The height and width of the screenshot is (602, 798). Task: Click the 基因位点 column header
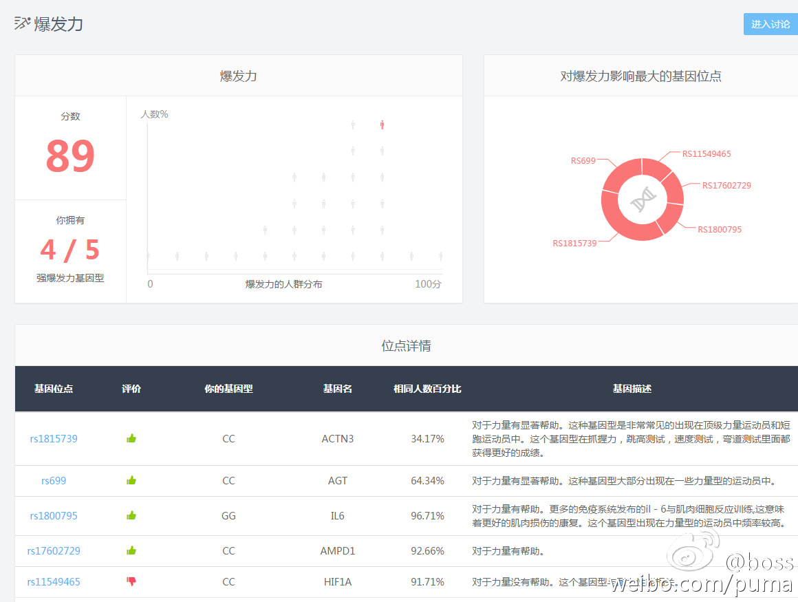click(x=54, y=389)
